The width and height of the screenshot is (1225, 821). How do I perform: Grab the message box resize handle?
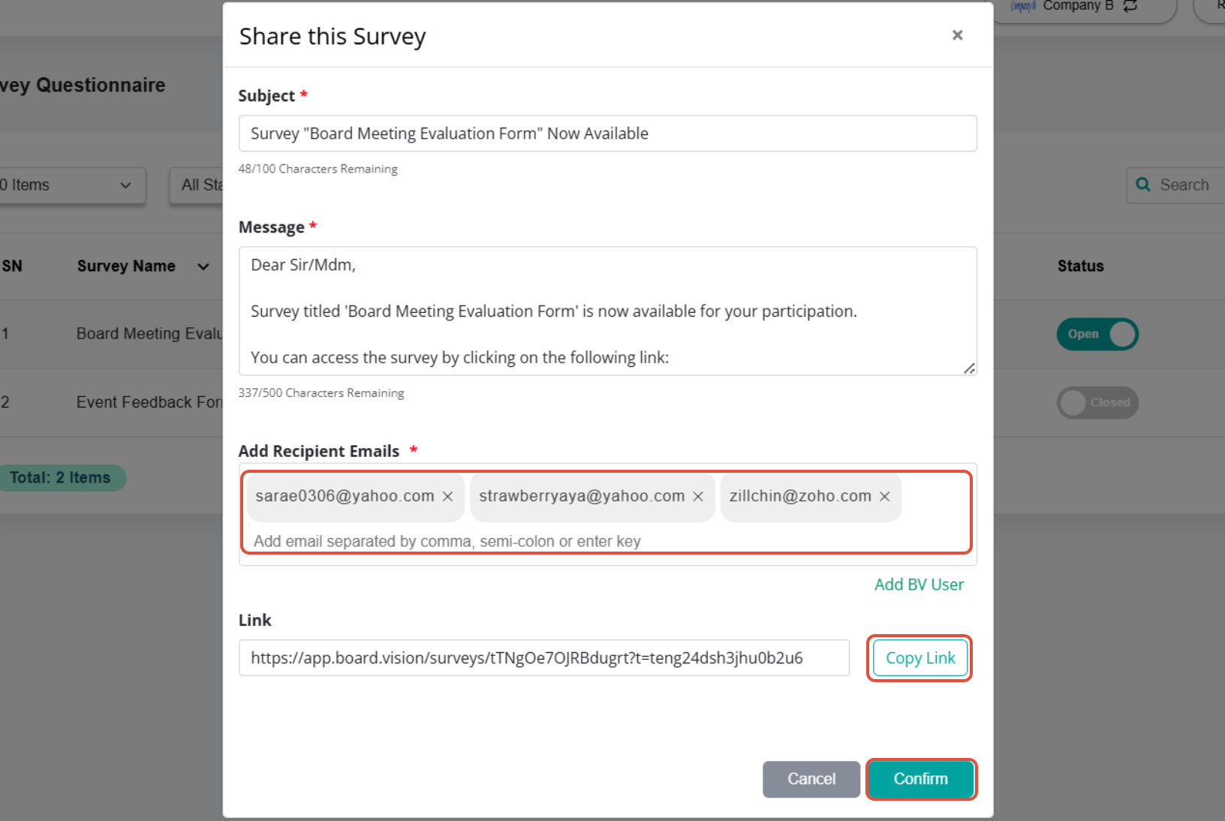point(969,368)
